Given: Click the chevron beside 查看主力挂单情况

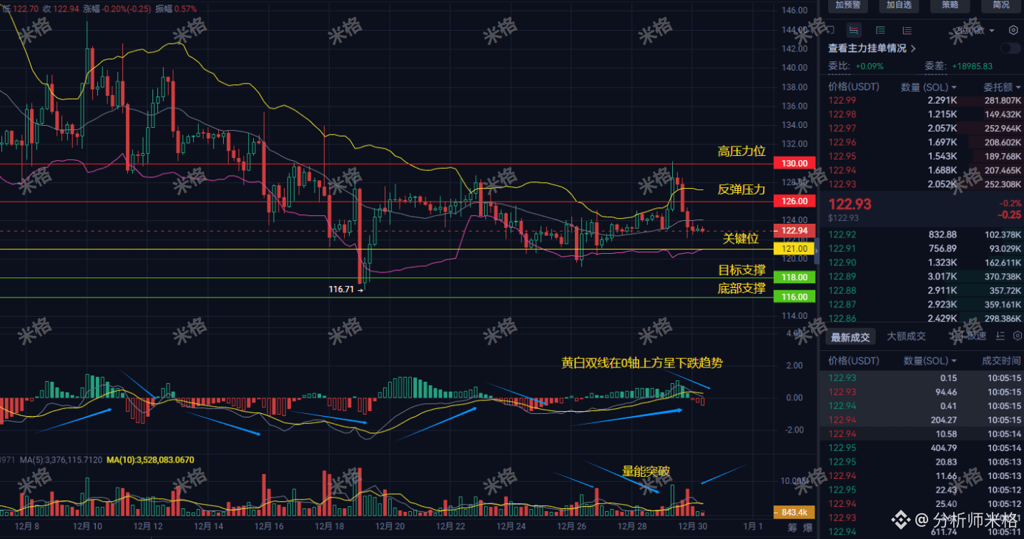Looking at the screenshot, I should point(913,49).
